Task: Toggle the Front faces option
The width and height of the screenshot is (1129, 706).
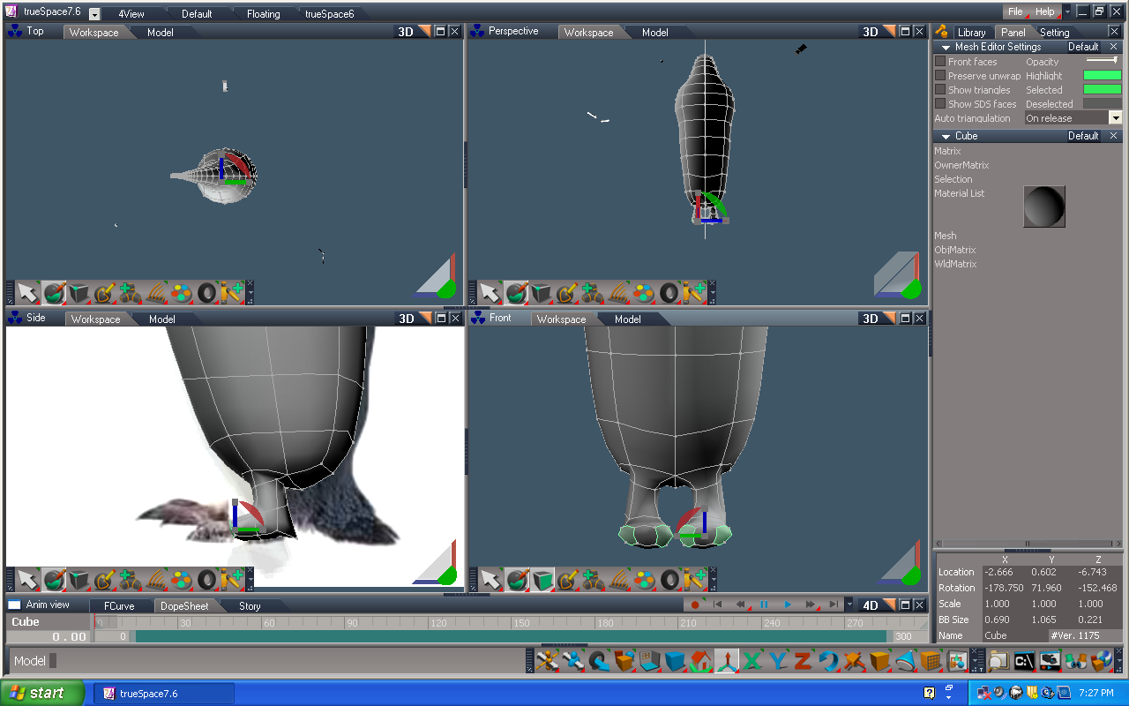Action: click(x=938, y=61)
